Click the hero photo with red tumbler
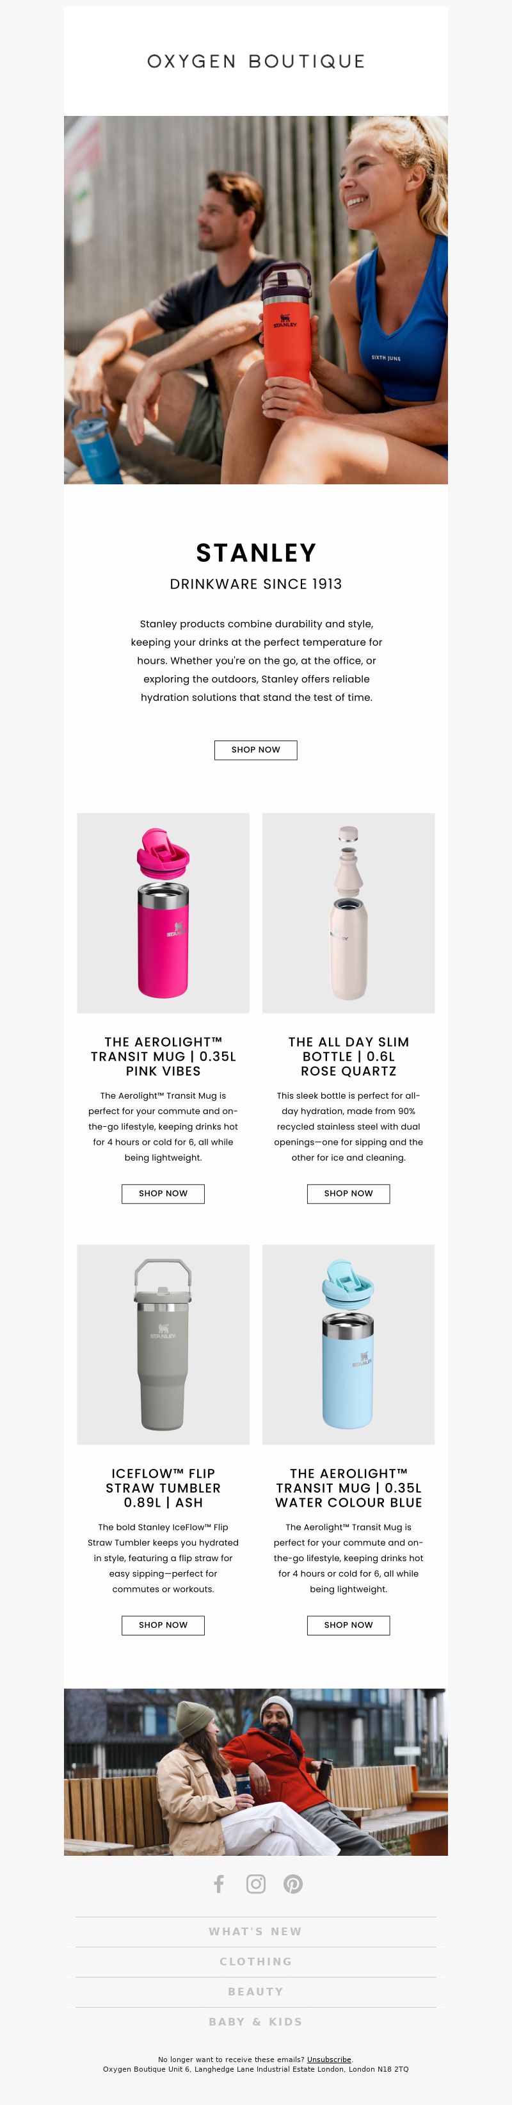The height and width of the screenshot is (2105, 512). click(x=255, y=300)
